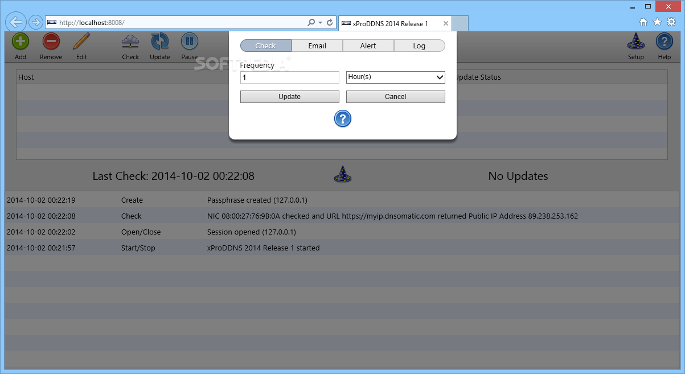Open the Help icon in toolbar

(x=665, y=41)
